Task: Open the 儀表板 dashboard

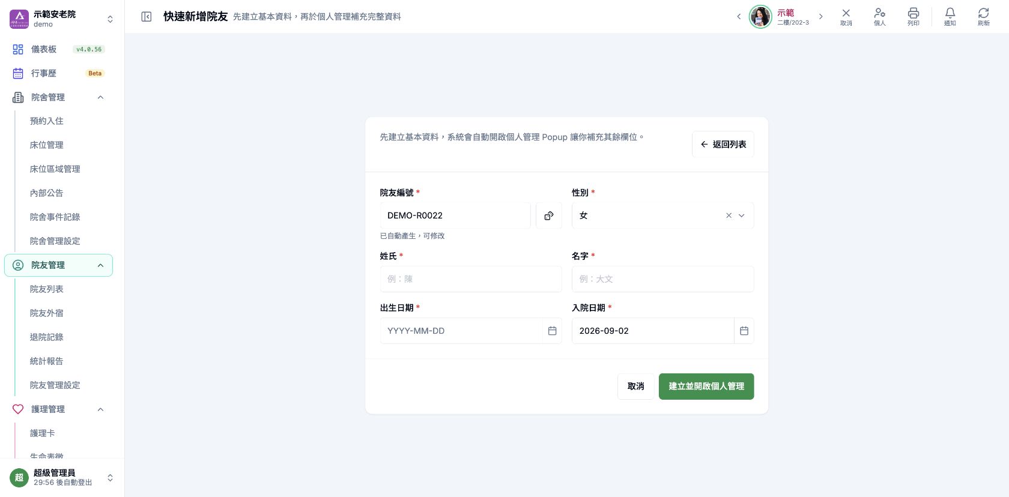Action: click(58, 49)
